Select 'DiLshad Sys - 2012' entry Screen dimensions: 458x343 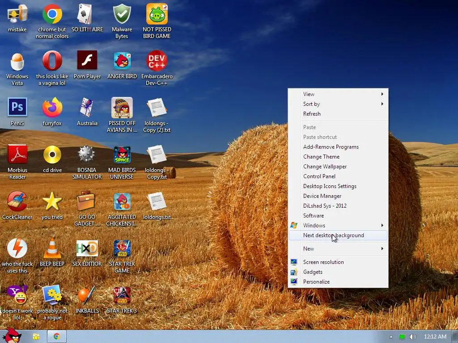pyautogui.click(x=338, y=206)
